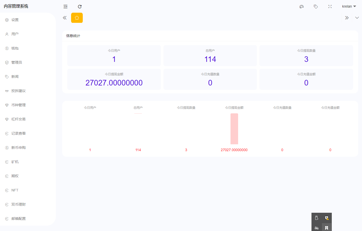Click the red 3 value under chart

point(186,150)
